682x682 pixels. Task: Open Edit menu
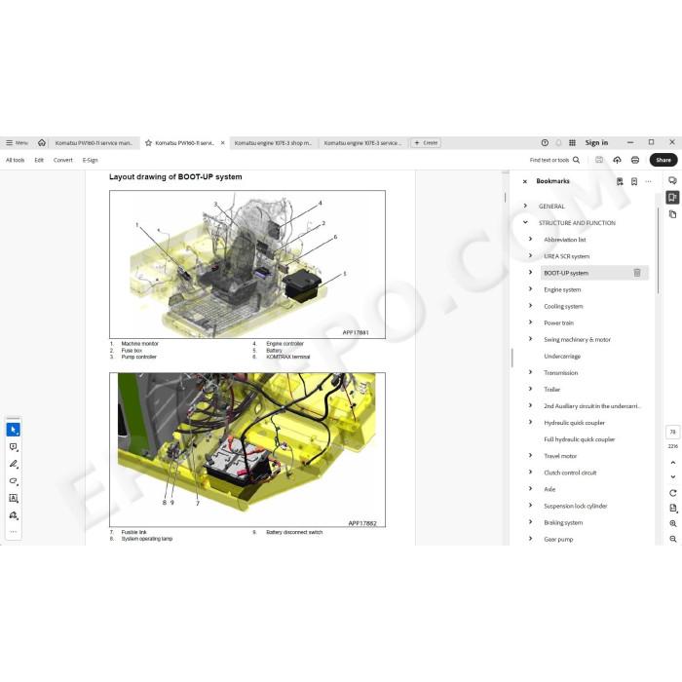[x=39, y=160]
